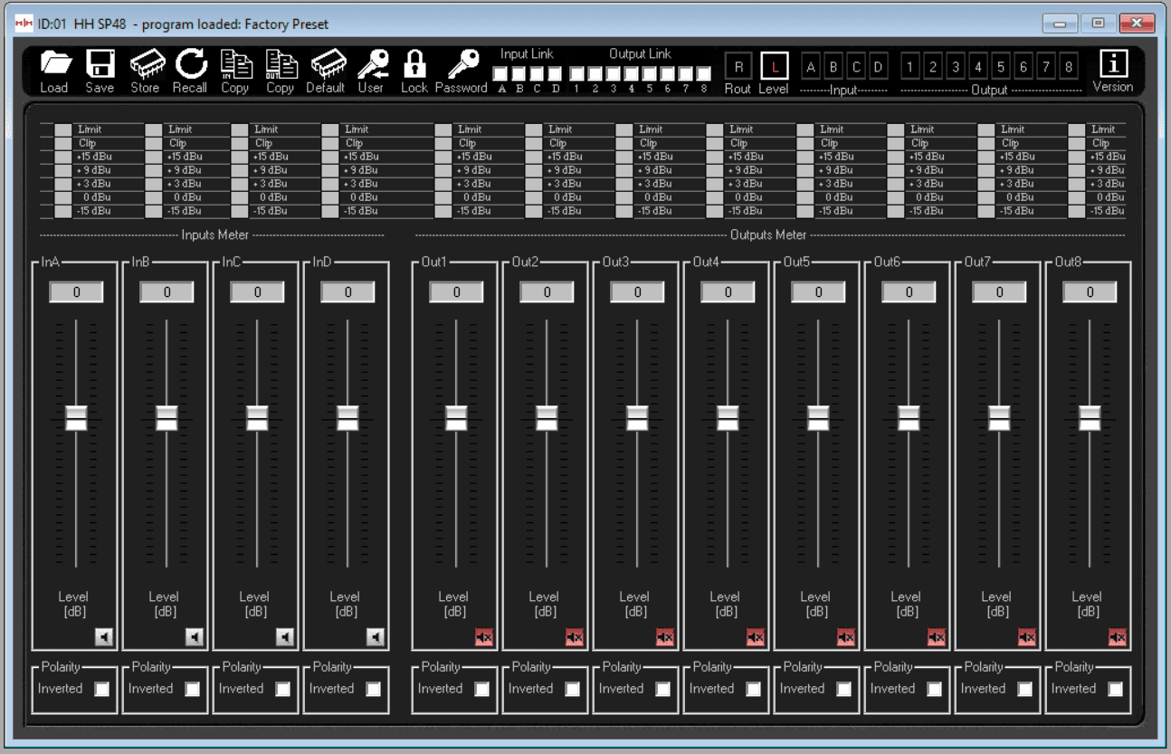
Task: Click the Load folder icon
Action: (x=54, y=65)
